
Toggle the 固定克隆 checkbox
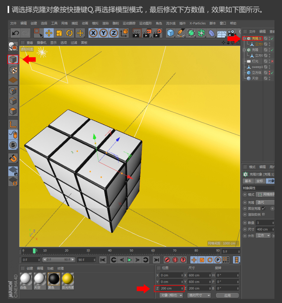click(263, 208)
